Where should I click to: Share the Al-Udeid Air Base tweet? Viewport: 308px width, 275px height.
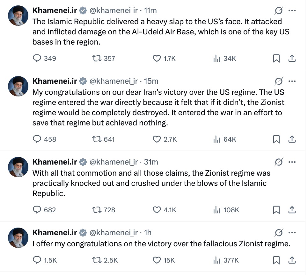click(x=292, y=58)
